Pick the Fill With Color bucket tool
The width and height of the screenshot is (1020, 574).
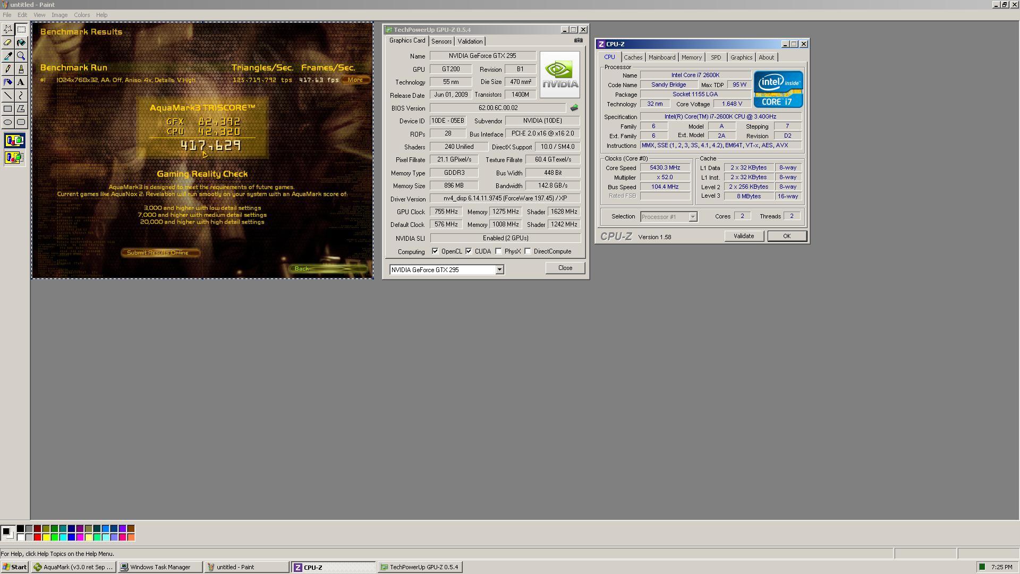[21, 43]
